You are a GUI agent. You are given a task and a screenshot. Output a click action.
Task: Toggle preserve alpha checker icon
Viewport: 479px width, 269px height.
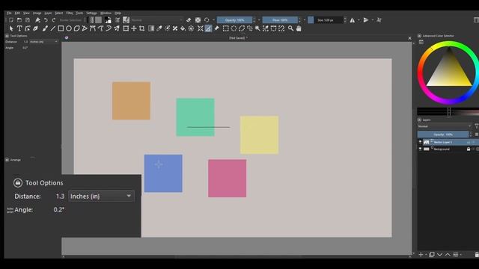tap(198, 20)
